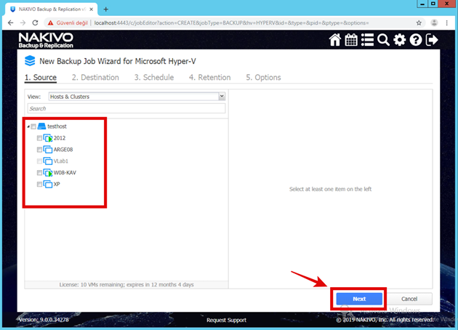Click the search magnifier icon in header

383,40
